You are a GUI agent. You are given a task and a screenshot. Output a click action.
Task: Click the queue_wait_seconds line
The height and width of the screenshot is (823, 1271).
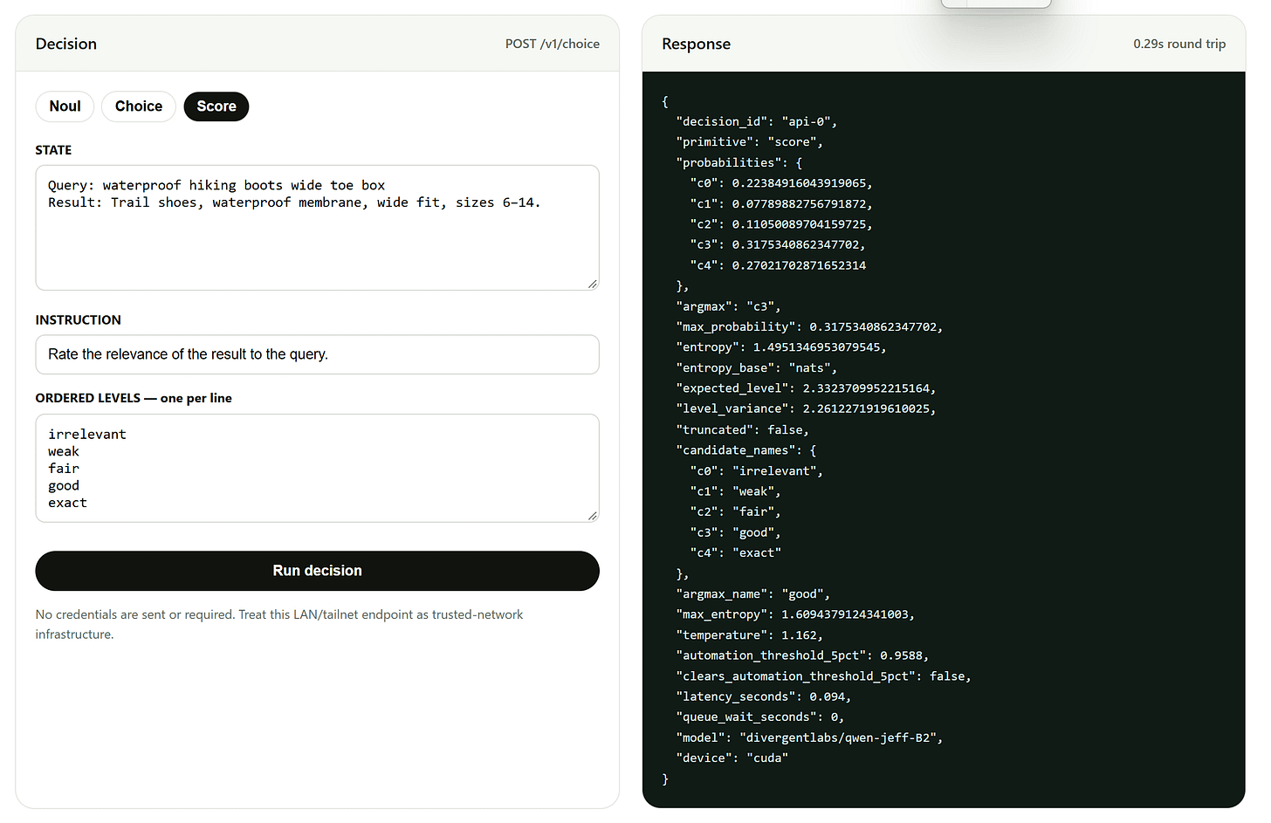tap(759, 717)
